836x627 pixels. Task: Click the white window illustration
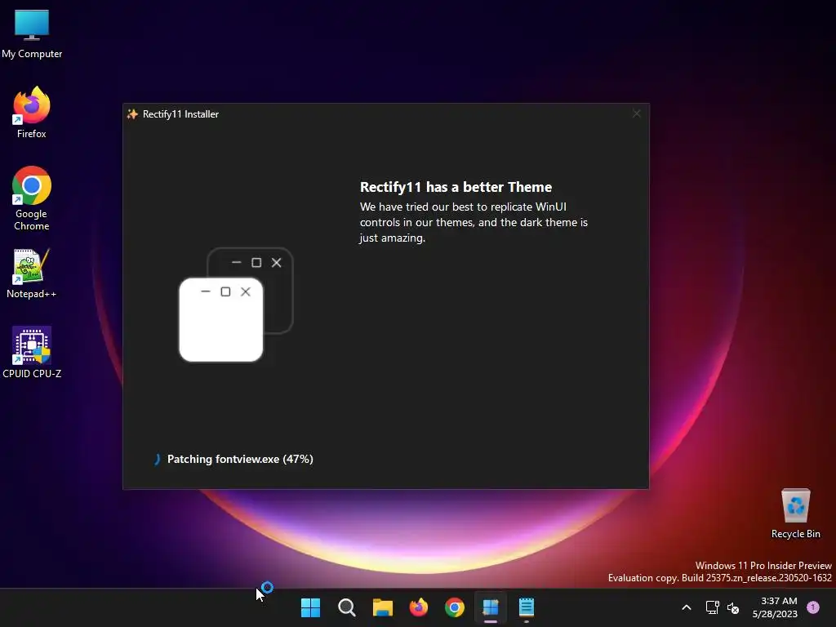(220, 319)
